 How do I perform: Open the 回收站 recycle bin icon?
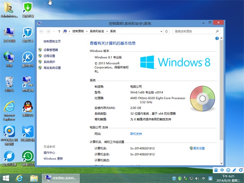click(x=10, y=83)
